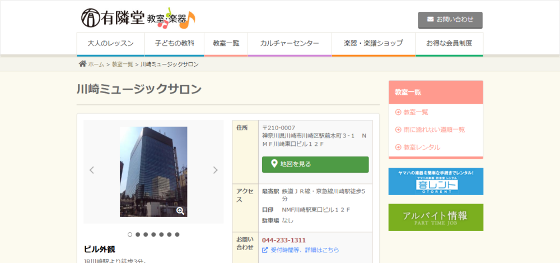Image resolution: width=560 pixels, height=263 pixels.
Task: Click the home icon in the breadcrumb
Action: [x=82, y=64]
